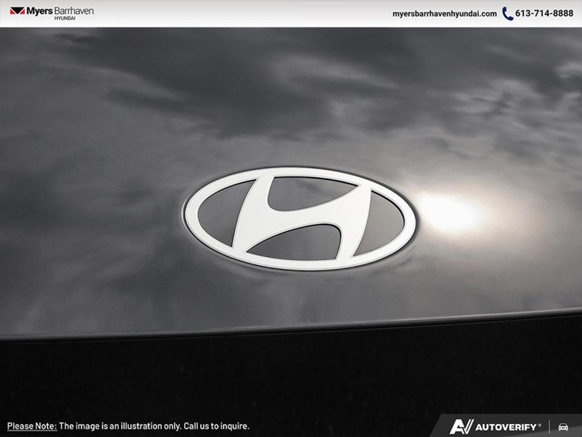This screenshot has height=437, width=582.
Task: Call the 613-714-8888 phone number
Action: [544, 14]
